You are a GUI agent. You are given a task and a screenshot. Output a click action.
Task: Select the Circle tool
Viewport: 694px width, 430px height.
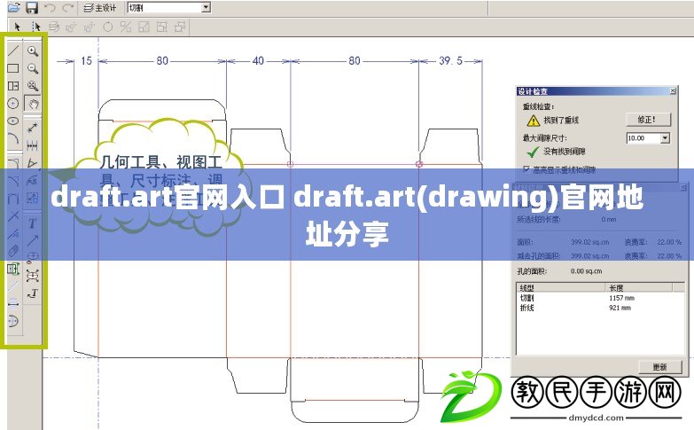[13, 103]
